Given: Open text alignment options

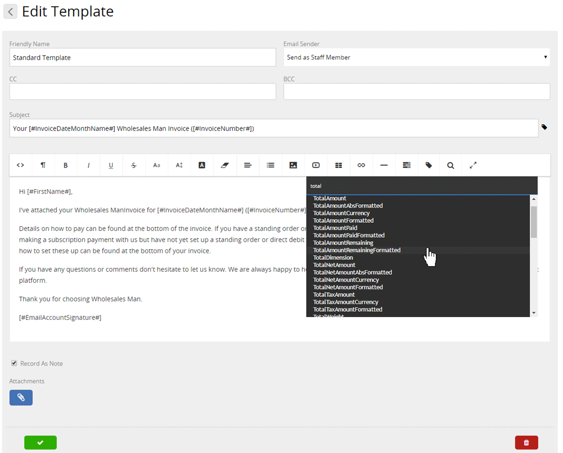Looking at the screenshot, I should click(x=248, y=165).
